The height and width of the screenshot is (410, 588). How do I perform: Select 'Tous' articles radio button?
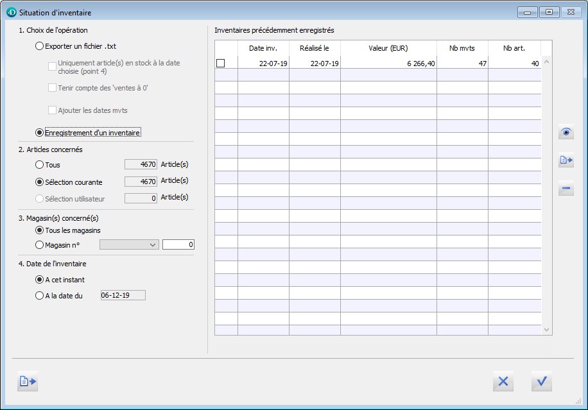tap(40, 165)
